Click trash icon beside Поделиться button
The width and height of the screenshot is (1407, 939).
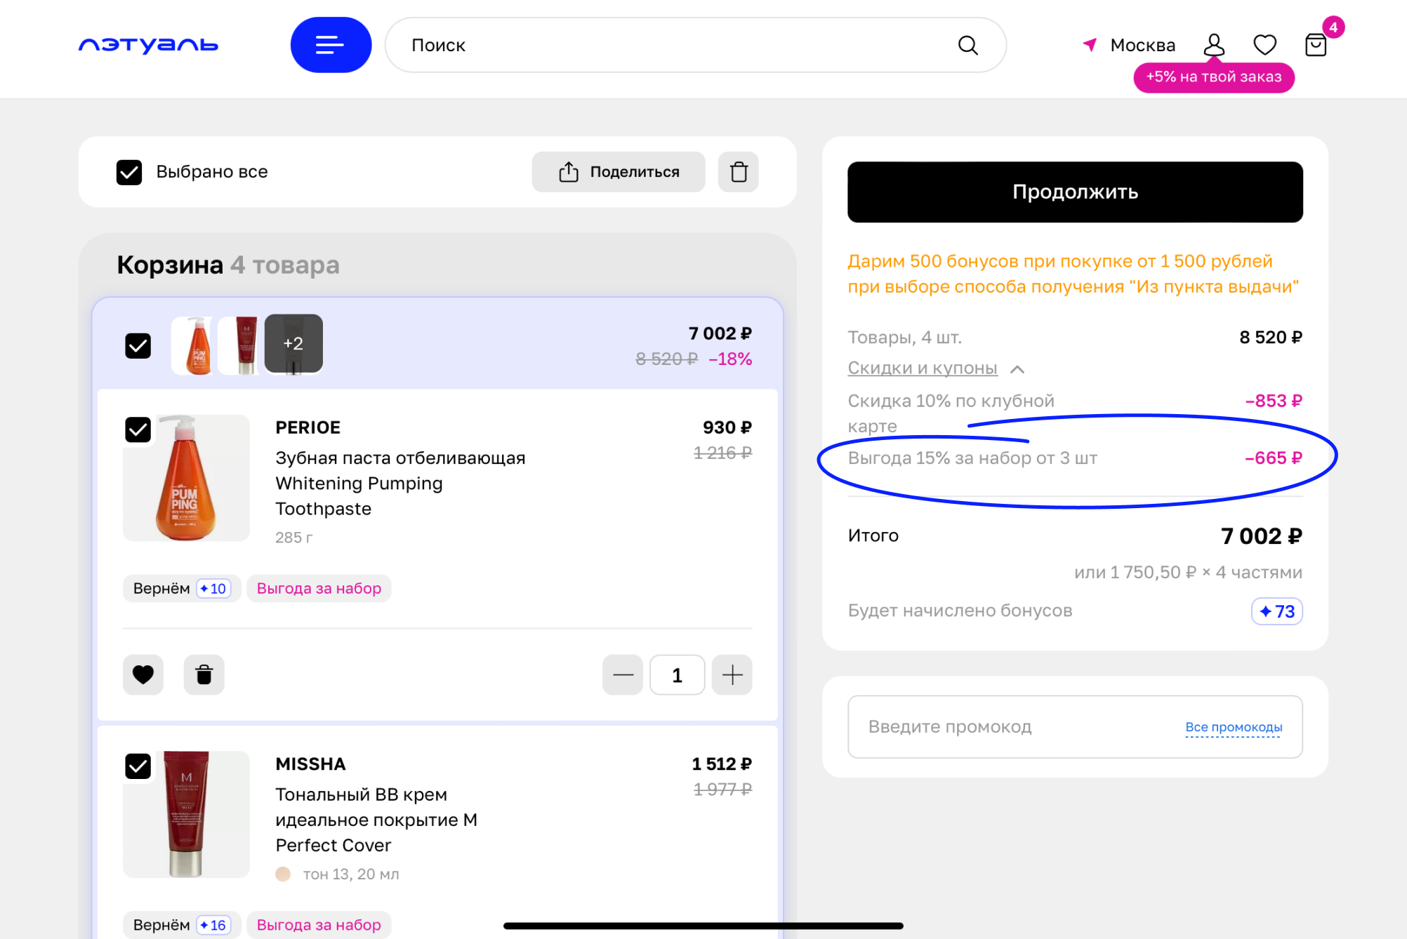(738, 172)
